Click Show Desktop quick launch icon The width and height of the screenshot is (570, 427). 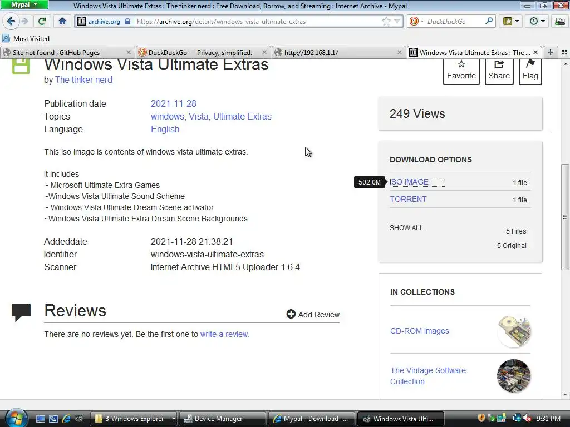point(40,419)
